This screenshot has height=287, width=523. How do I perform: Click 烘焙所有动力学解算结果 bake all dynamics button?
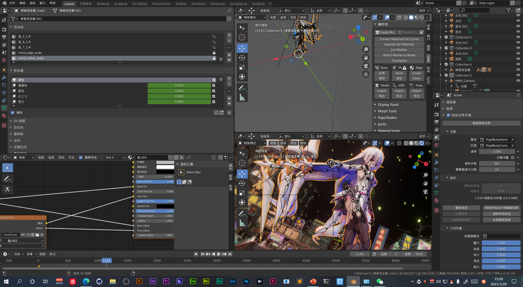coord(502,208)
